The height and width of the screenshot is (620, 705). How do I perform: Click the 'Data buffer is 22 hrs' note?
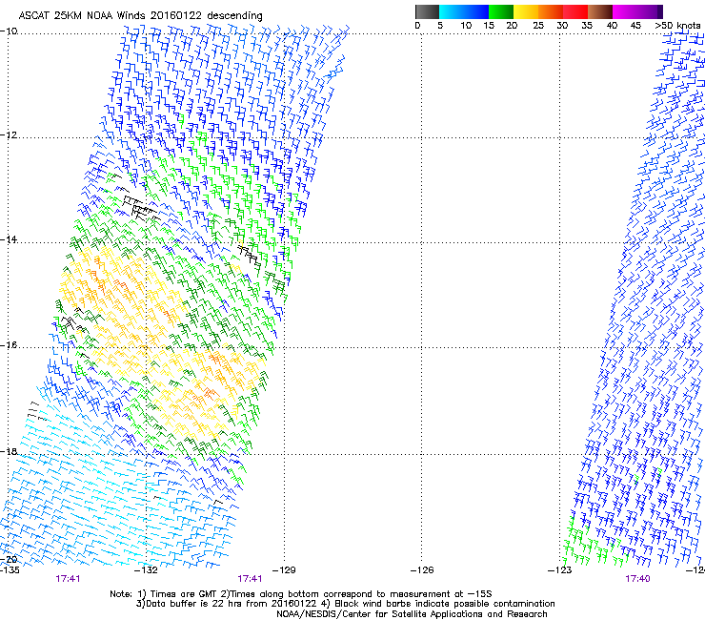click(345, 604)
